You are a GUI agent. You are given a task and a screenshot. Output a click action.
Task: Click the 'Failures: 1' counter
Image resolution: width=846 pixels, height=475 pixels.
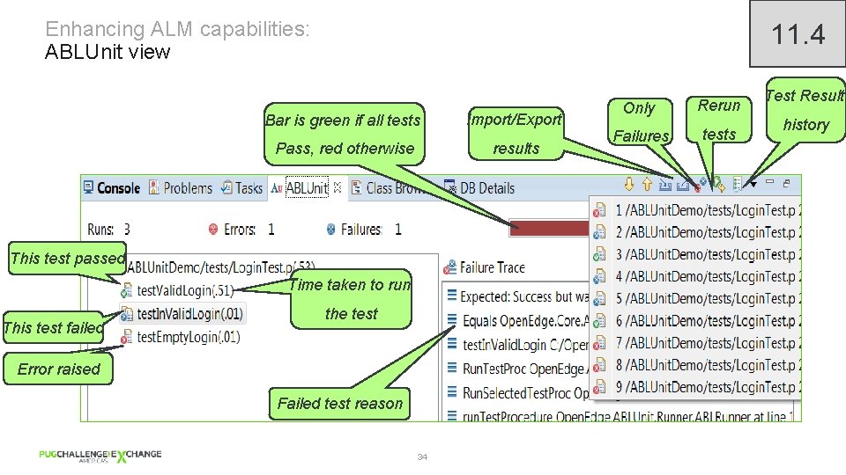point(364,230)
